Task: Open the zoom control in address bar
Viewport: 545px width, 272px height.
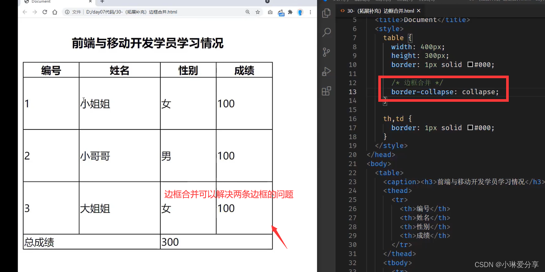Action: click(247, 12)
